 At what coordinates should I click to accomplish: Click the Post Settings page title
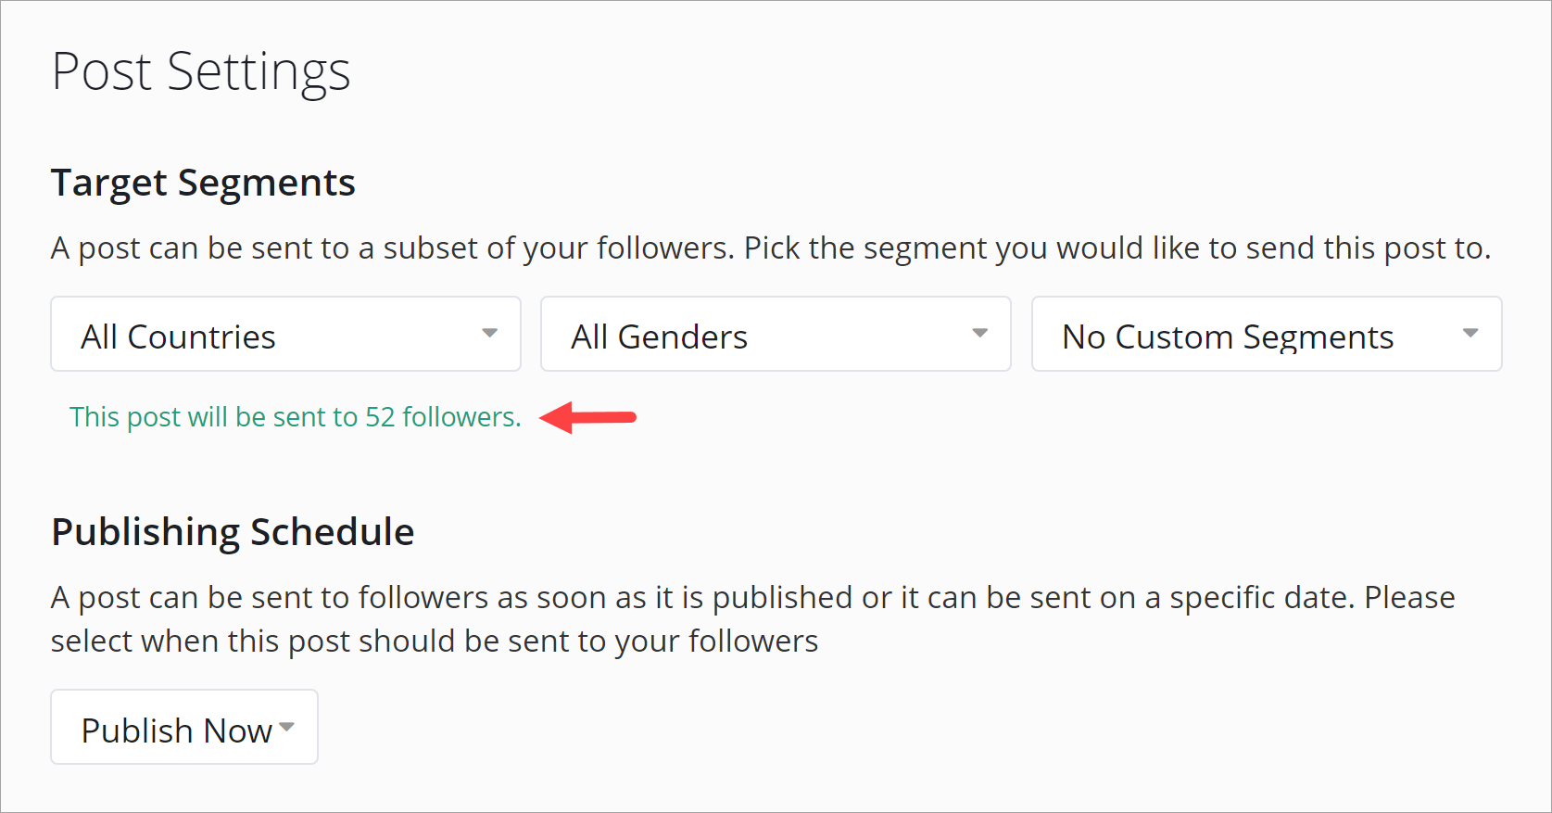pyautogui.click(x=201, y=71)
